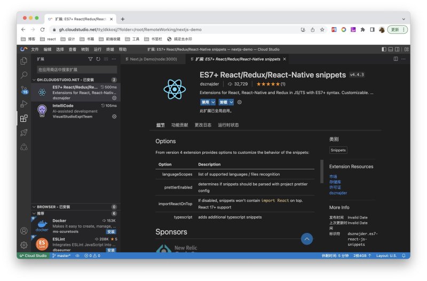Open the Help (帮助) menu

pyautogui.click(x=123, y=49)
